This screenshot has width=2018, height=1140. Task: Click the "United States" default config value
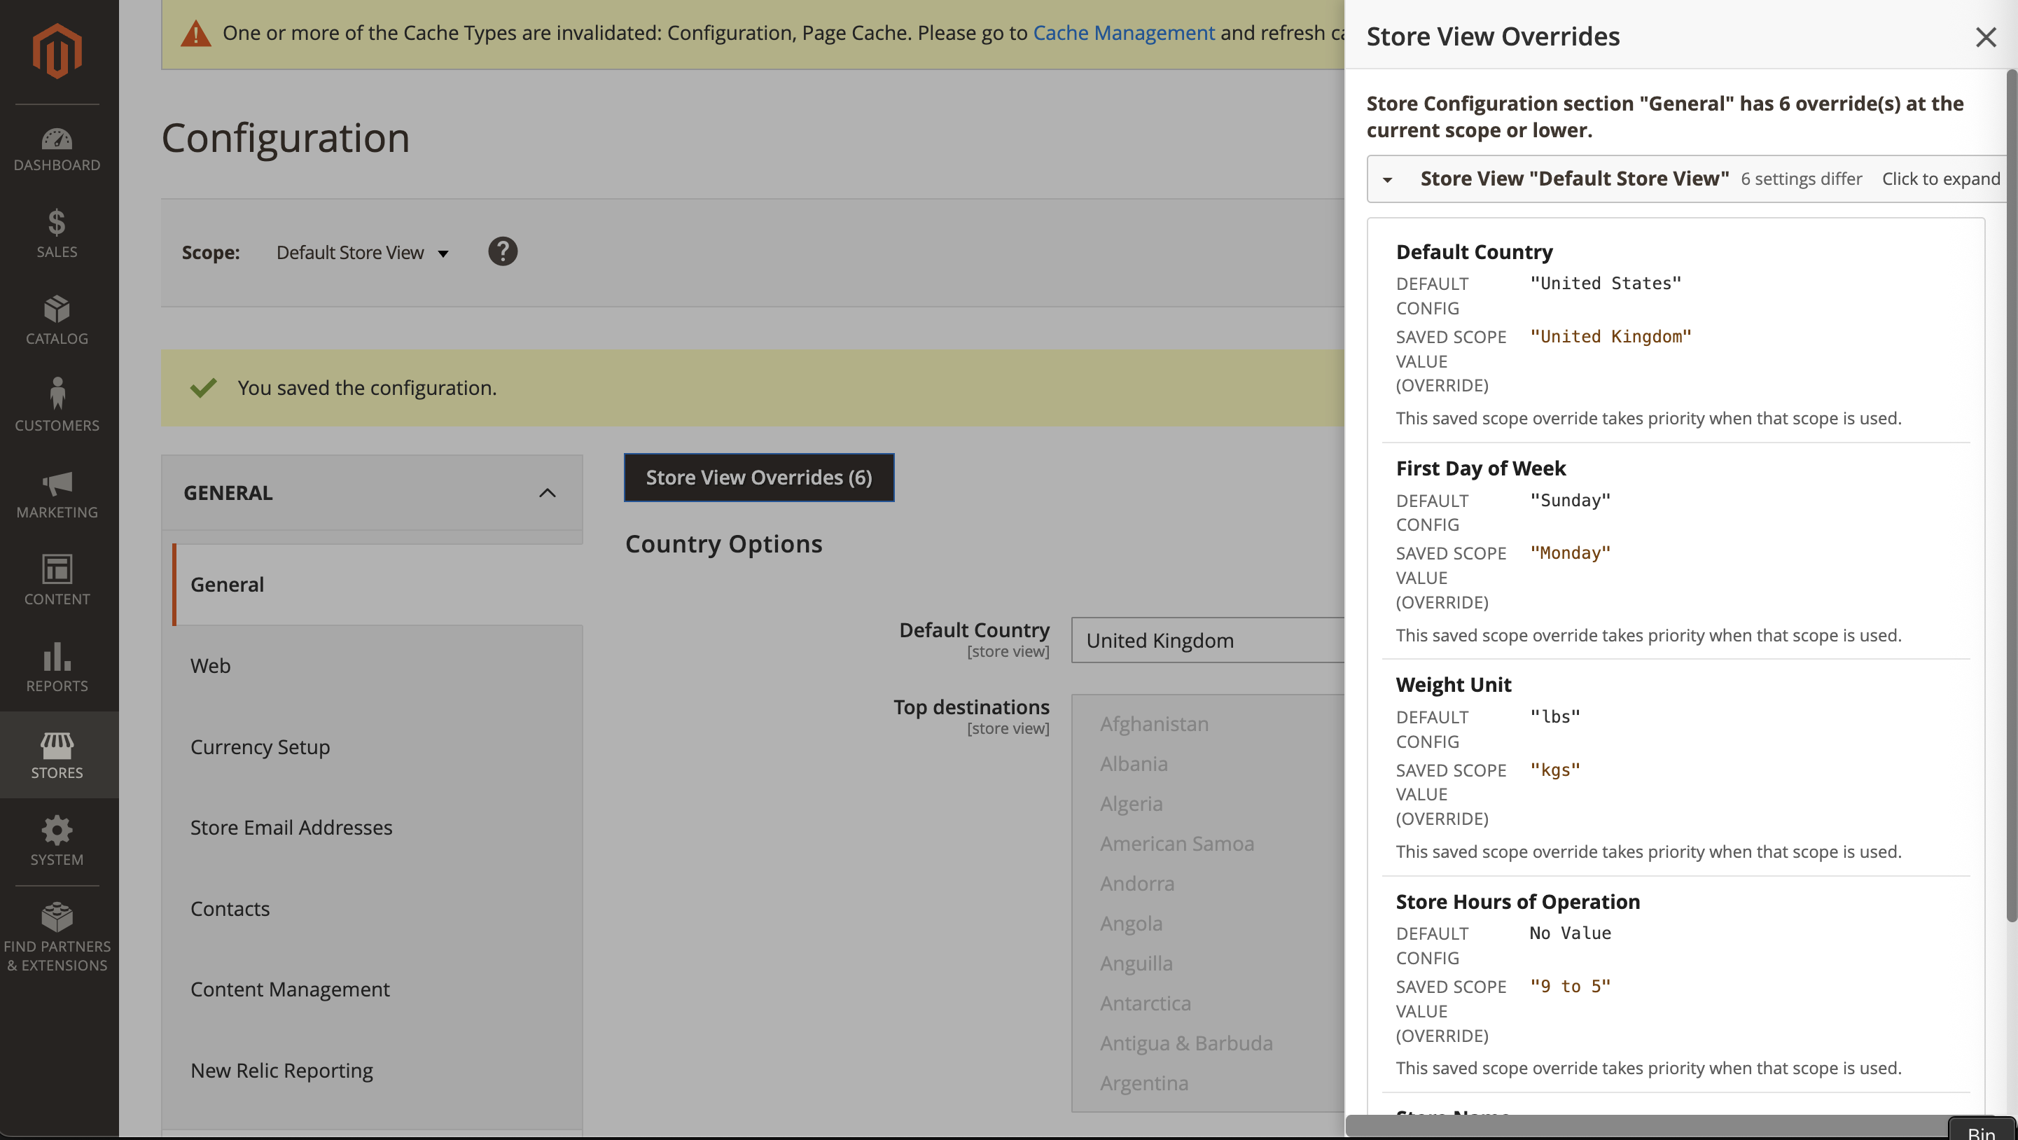click(1605, 283)
